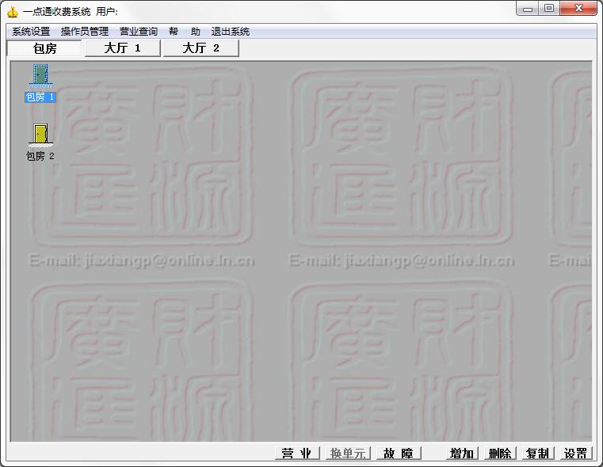The height and width of the screenshot is (467, 603).
Task: Open the 营业查询 menu
Action: pos(139,32)
